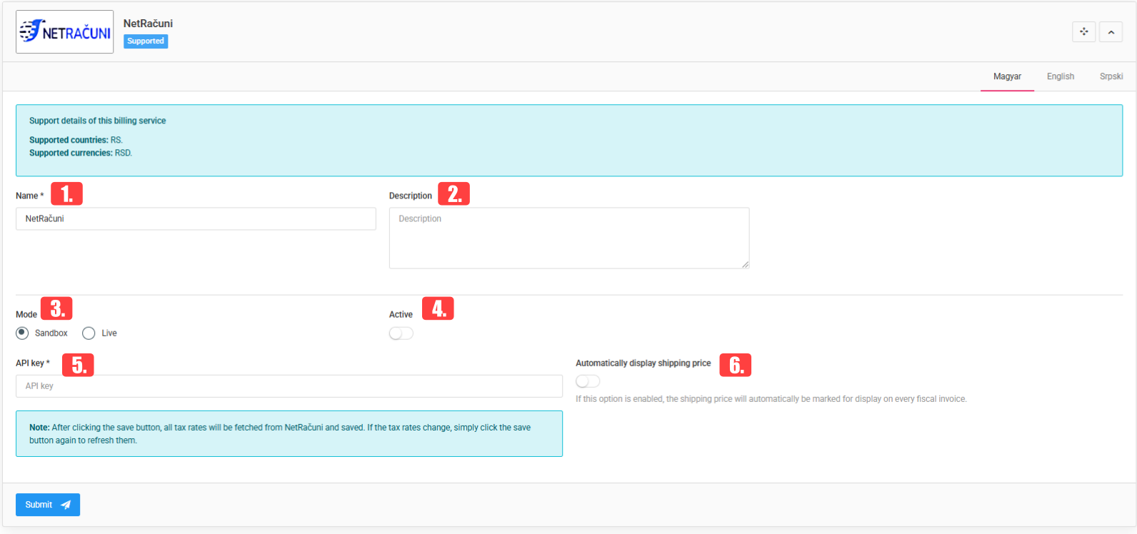Toggle Automatically display shipping price
The width and height of the screenshot is (1137, 534).
pyautogui.click(x=588, y=381)
